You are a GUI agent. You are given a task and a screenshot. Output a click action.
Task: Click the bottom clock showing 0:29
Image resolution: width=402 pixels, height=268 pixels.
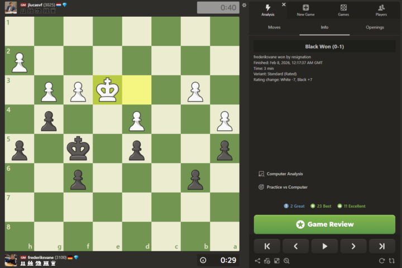pyautogui.click(x=218, y=260)
